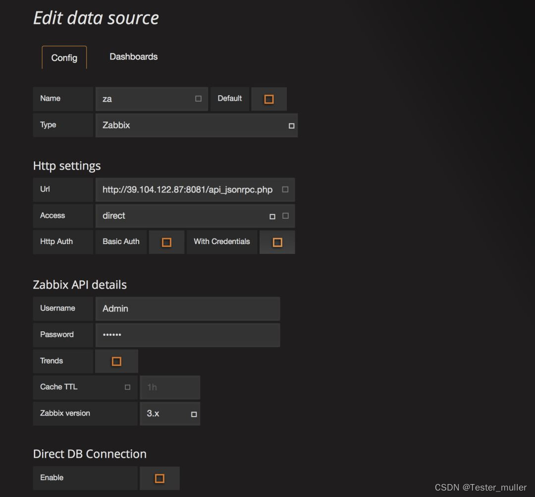Click the Zabbix API details heading
Screen dimensions: 535x497
point(80,285)
